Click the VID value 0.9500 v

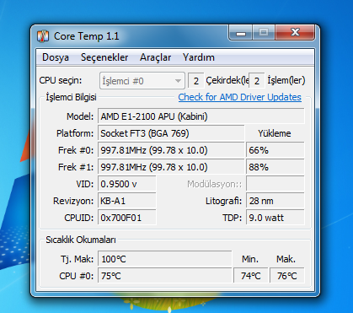tap(127, 184)
